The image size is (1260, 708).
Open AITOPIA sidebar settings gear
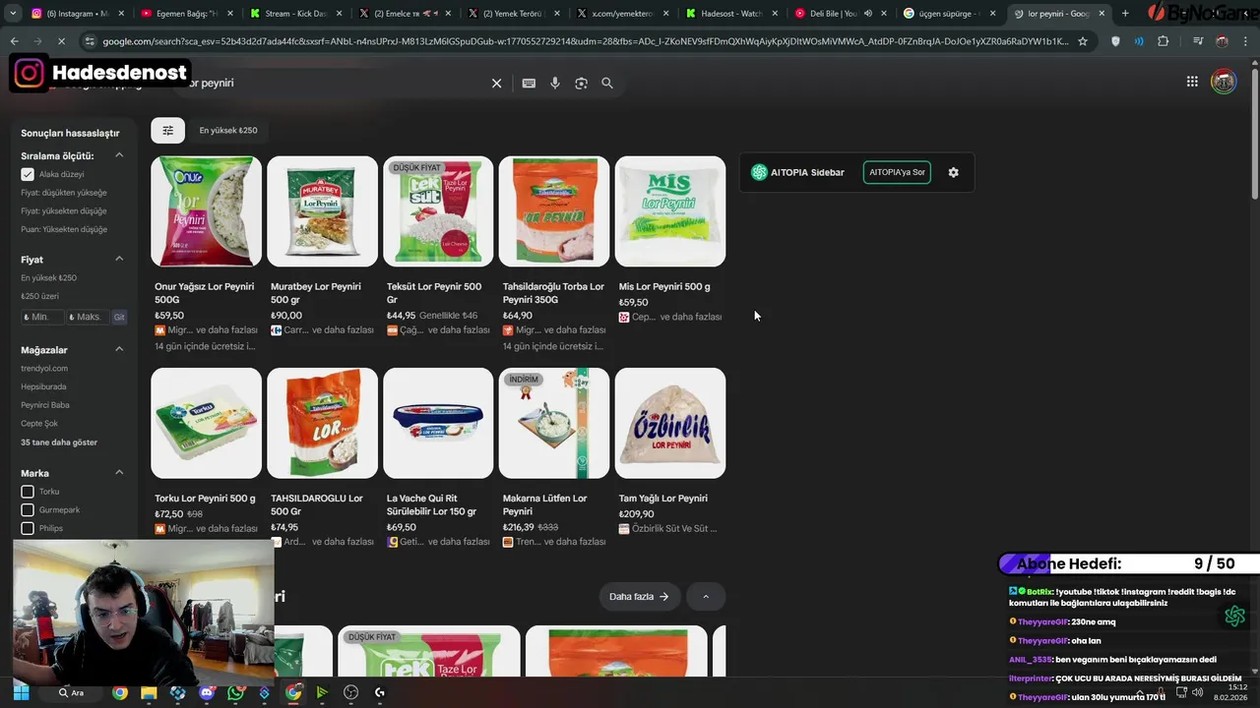[953, 172]
